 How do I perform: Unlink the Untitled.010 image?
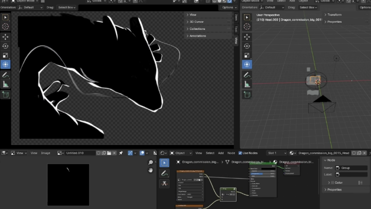click(x=114, y=153)
